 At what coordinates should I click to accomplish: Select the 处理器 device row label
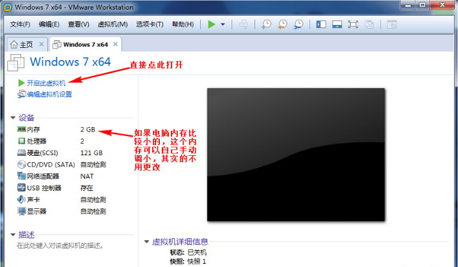click(36, 141)
